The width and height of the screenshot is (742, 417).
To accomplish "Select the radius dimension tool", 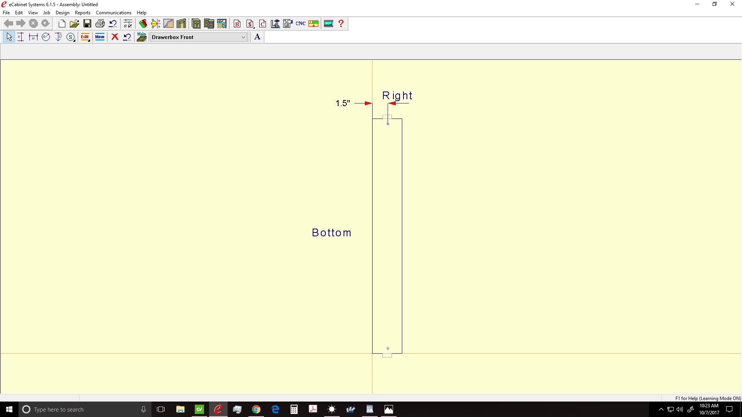I will click(46, 37).
